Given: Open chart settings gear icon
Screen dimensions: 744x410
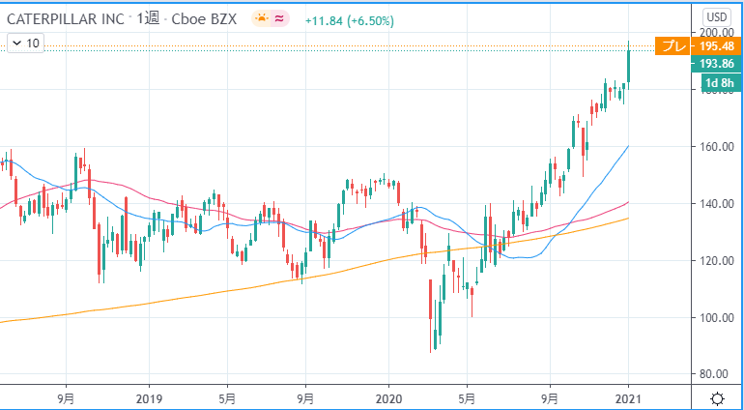Looking at the screenshot, I should coord(718,397).
